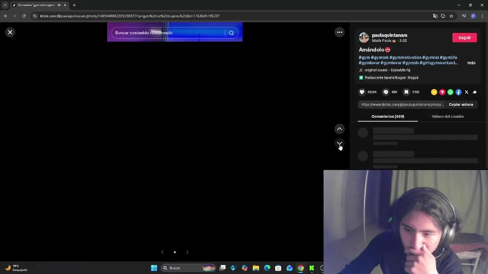Screen dimensions: 488x274
Task: View site information icon
Action: [35, 16]
